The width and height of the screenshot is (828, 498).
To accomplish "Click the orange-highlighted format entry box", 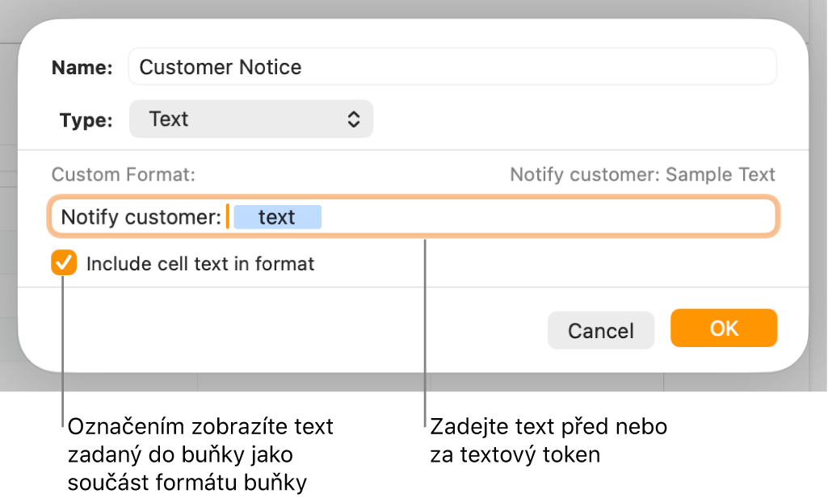I will pyautogui.click(x=485, y=216).
